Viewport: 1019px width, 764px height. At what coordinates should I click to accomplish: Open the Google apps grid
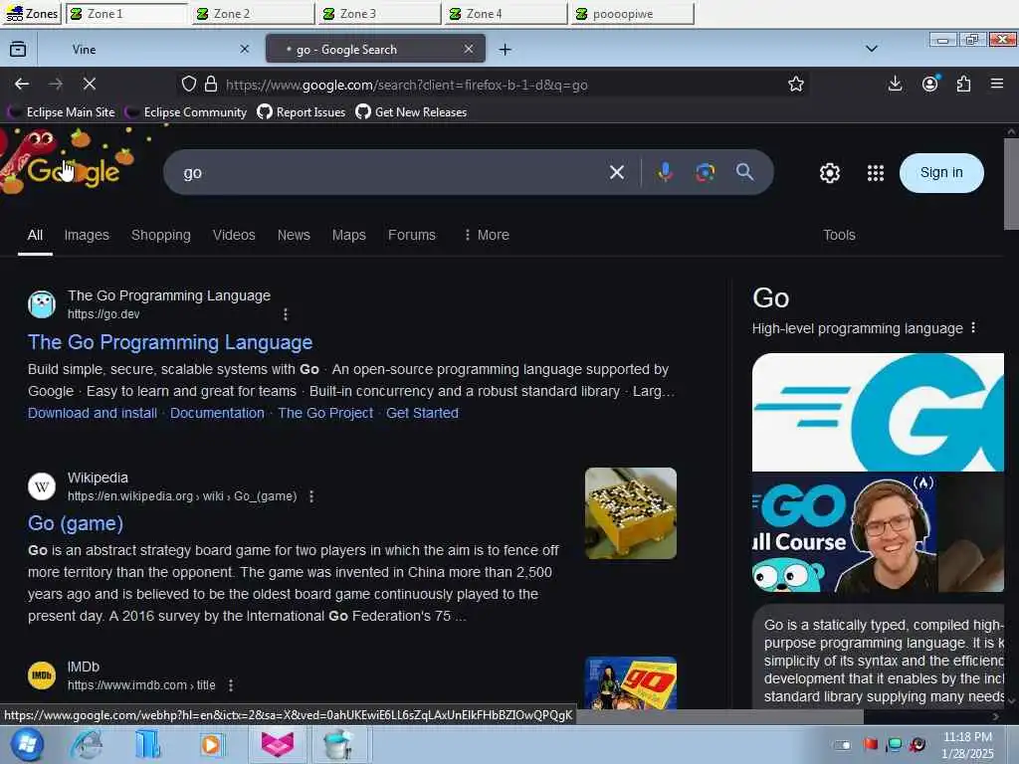click(876, 173)
